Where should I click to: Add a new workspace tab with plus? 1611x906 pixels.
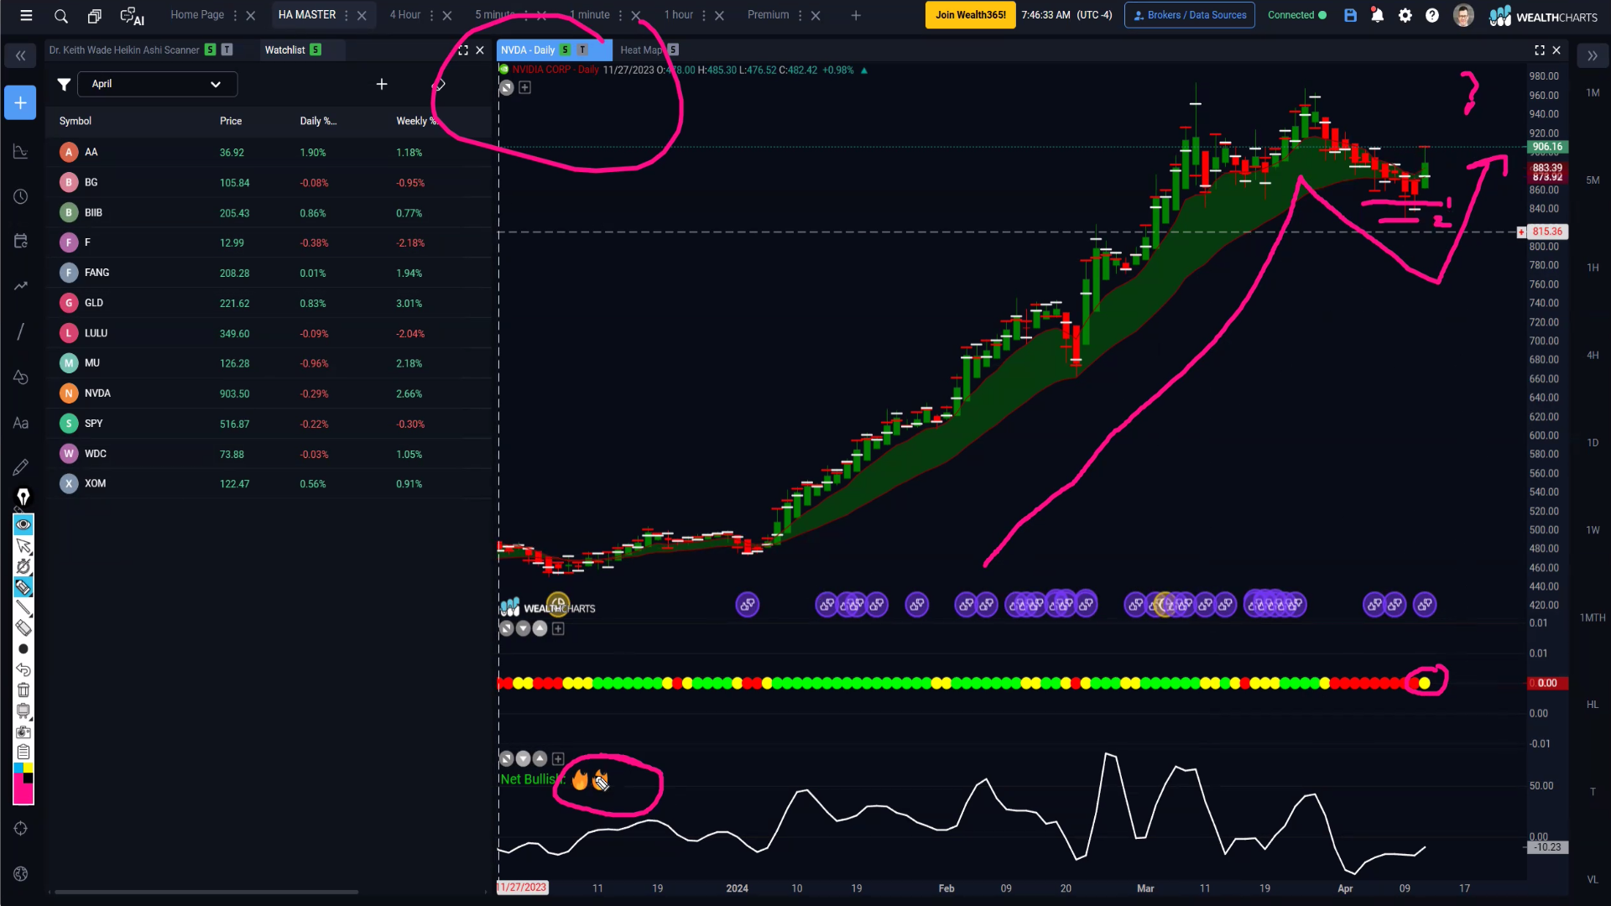tap(856, 15)
